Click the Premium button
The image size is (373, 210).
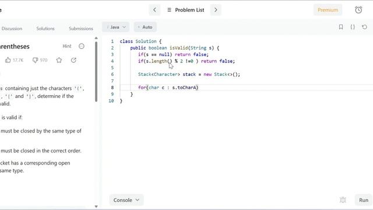tap(328, 10)
